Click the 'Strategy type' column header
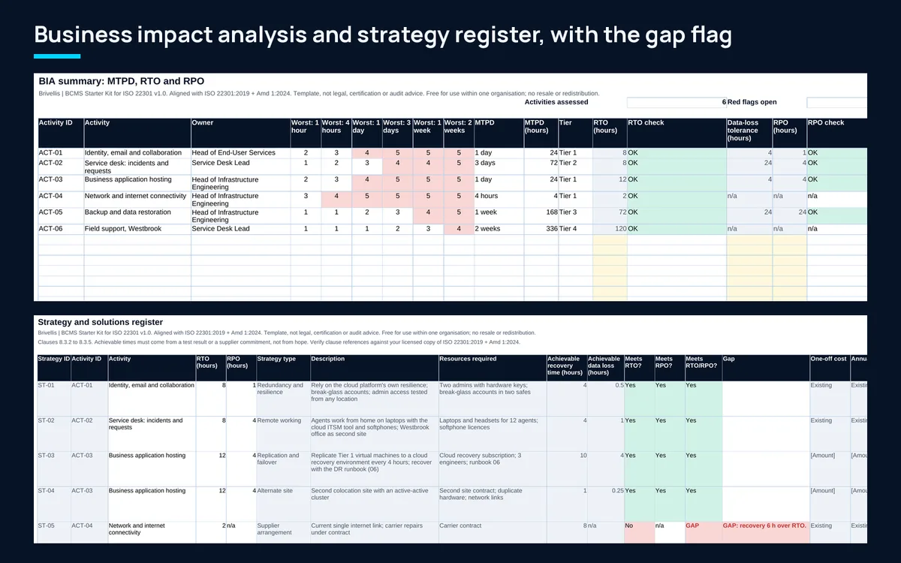The image size is (901, 563). [283, 367]
